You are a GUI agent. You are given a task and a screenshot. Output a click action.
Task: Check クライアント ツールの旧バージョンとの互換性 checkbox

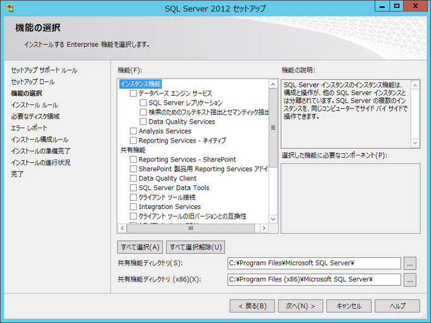133,216
